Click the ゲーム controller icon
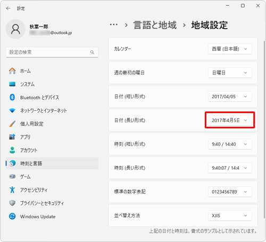266x242 pixels. (12, 176)
